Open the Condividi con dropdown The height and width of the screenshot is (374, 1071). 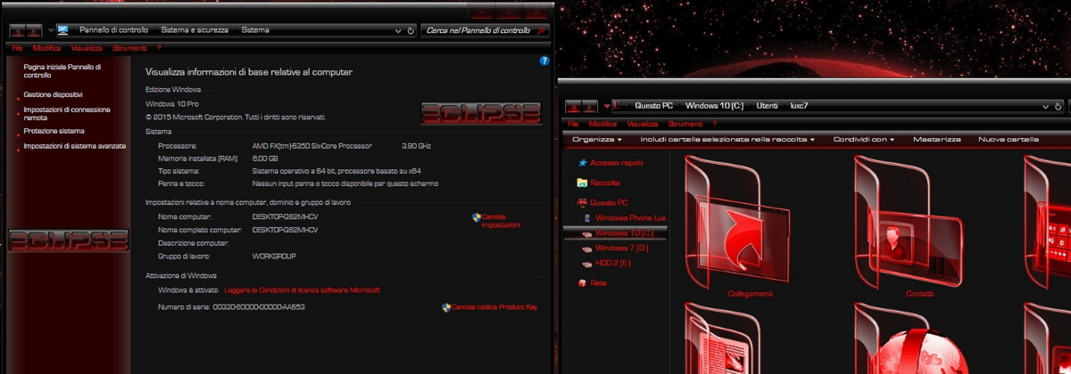point(864,140)
